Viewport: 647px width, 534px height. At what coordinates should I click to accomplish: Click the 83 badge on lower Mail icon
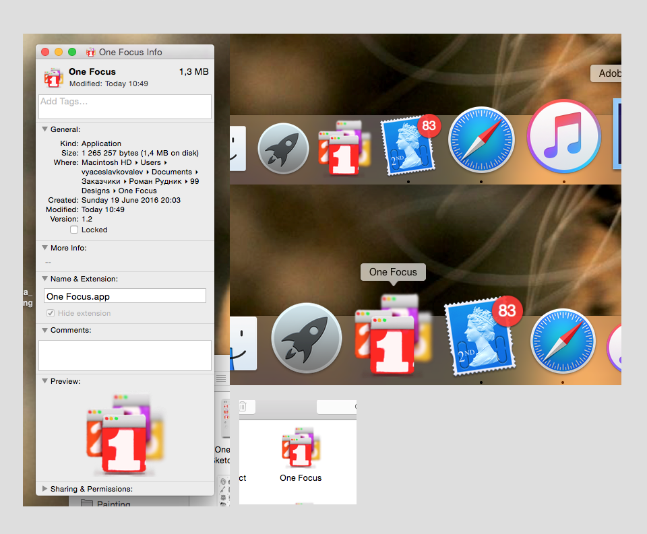[x=507, y=310]
